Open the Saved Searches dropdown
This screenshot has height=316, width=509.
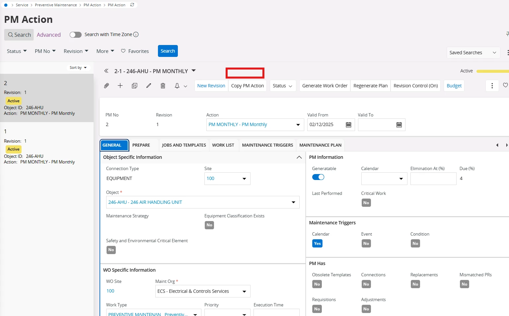(473, 53)
